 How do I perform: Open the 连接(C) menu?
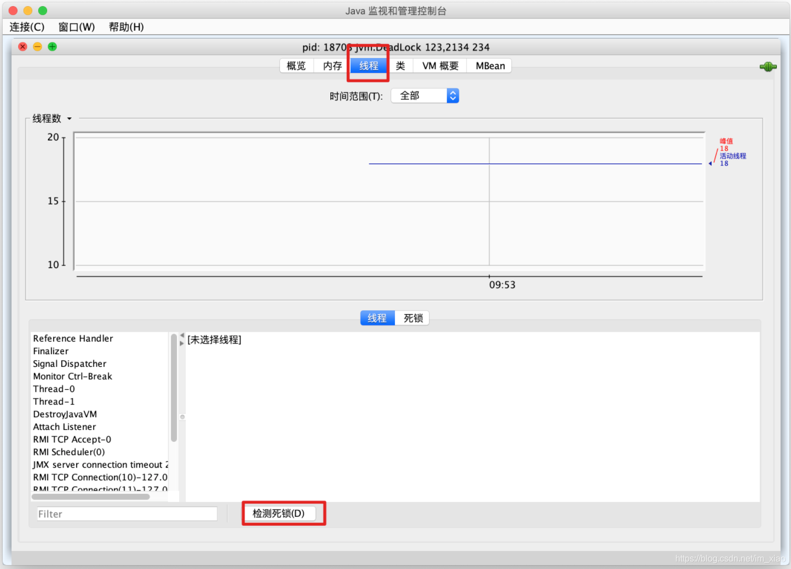27,27
